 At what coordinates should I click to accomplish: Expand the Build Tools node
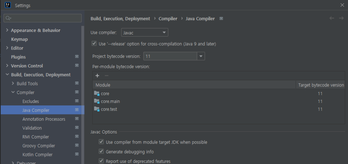pyautogui.click(x=13, y=84)
